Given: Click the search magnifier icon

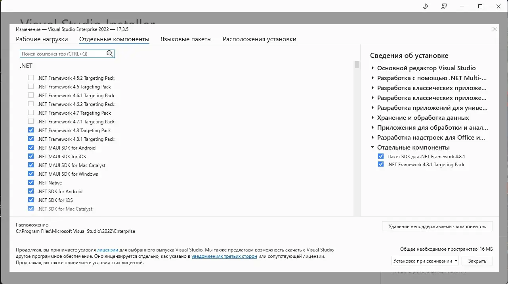Looking at the screenshot, I should click(x=110, y=54).
